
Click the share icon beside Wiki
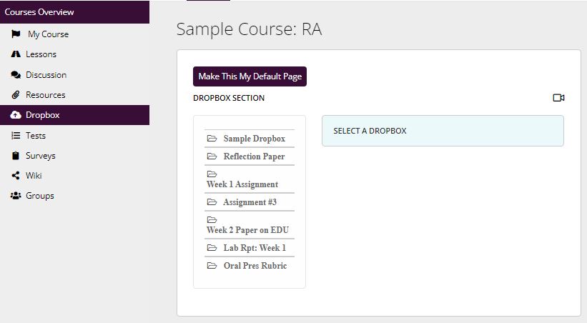16,176
